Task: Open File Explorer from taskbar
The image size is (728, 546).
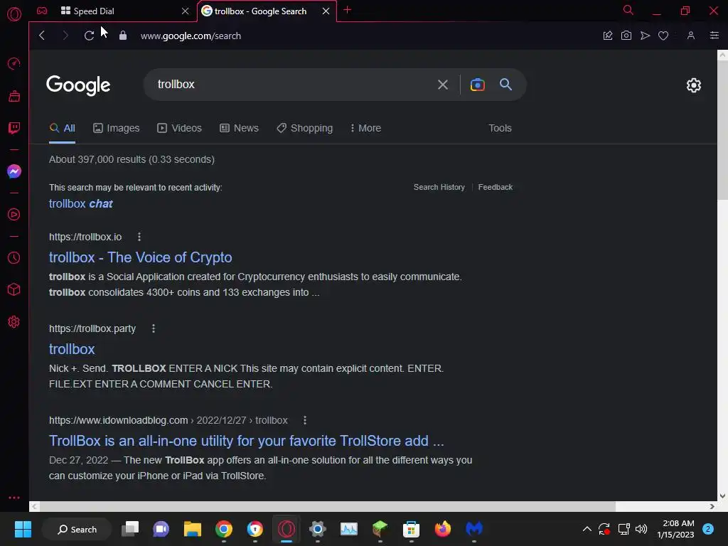Action: pyautogui.click(x=192, y=529)
